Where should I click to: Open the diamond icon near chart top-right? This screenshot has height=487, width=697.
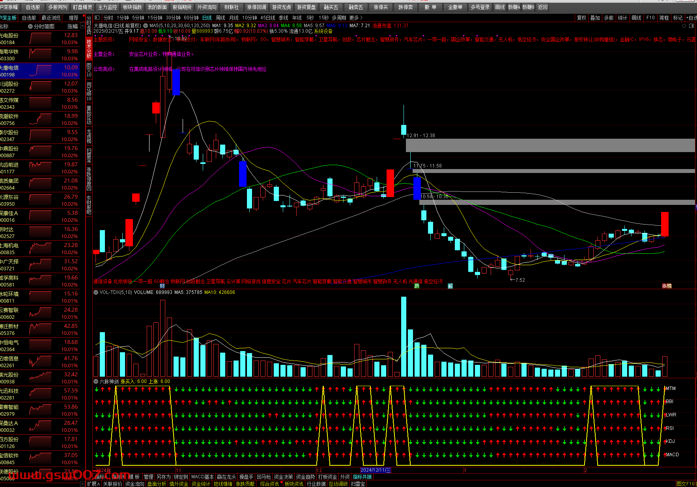(x=684, y=26)
